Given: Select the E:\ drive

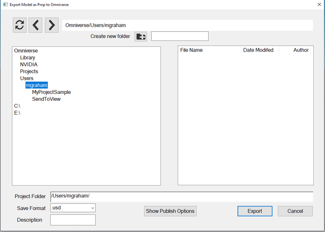Looking at the screenshot, I should point(17,113).
